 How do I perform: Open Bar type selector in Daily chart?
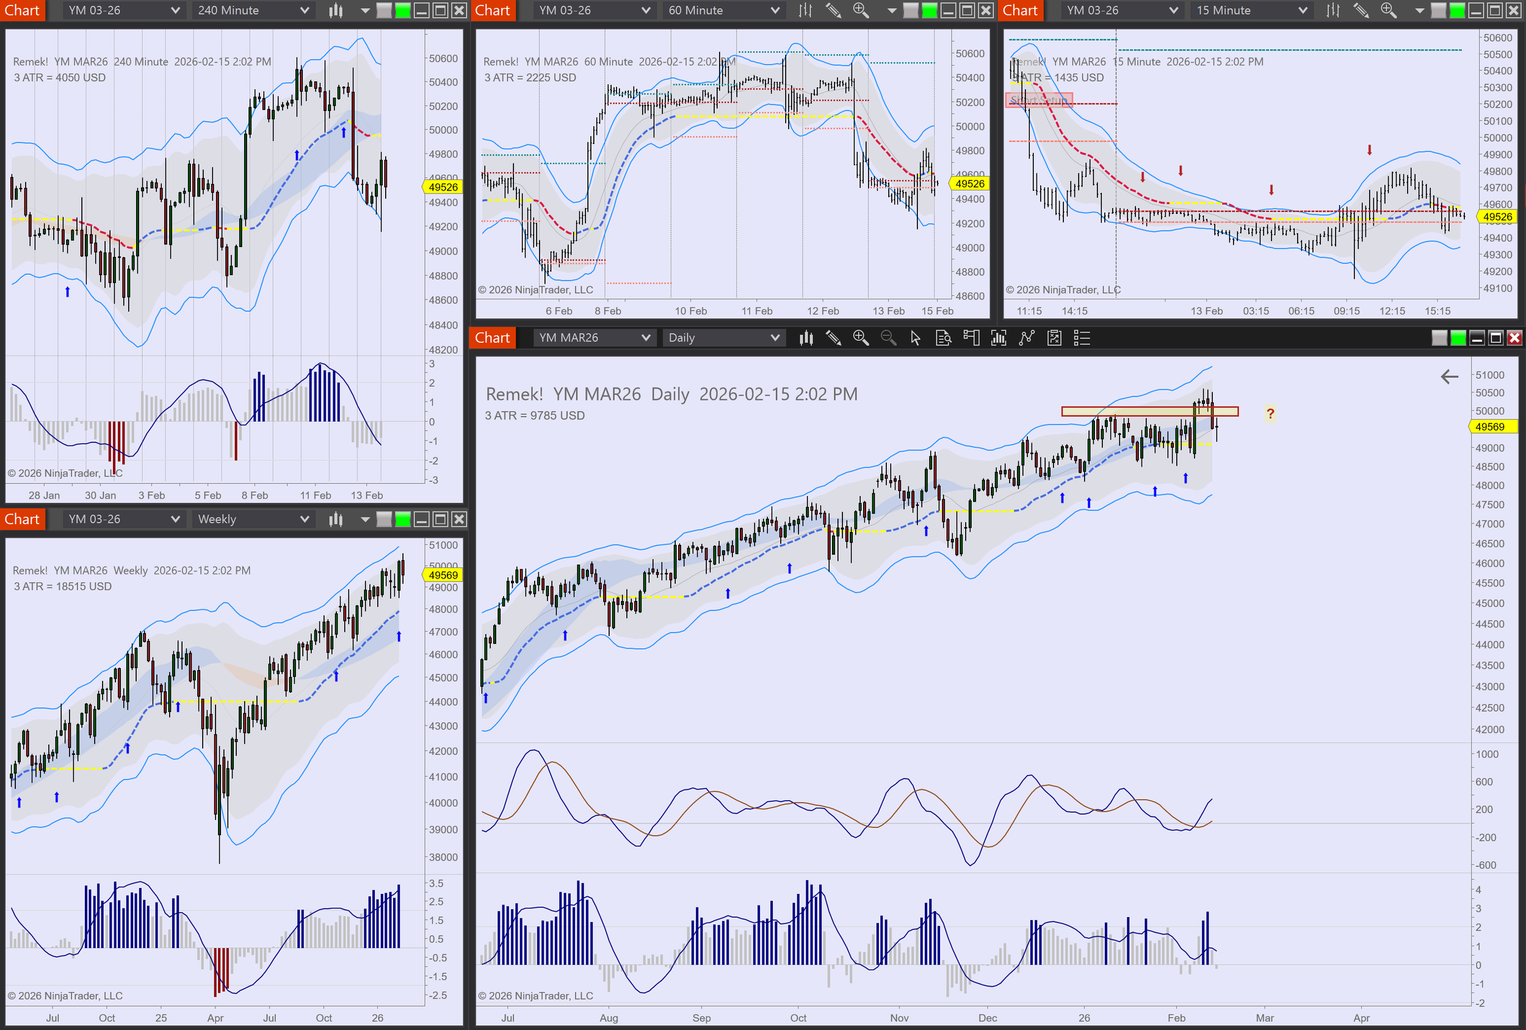pos(806,338)
